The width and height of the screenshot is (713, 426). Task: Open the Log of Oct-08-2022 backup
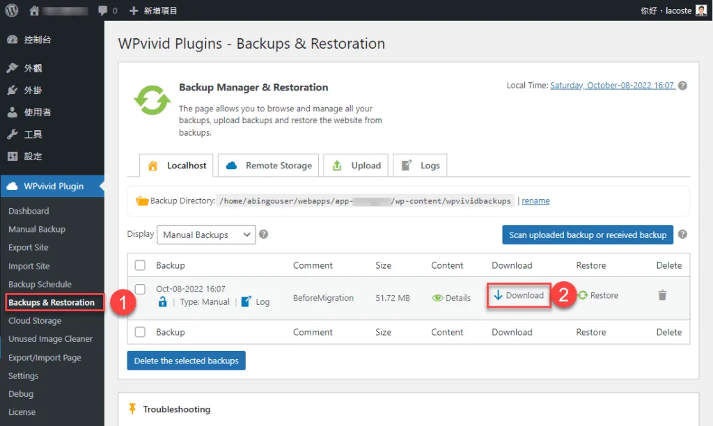255,302
